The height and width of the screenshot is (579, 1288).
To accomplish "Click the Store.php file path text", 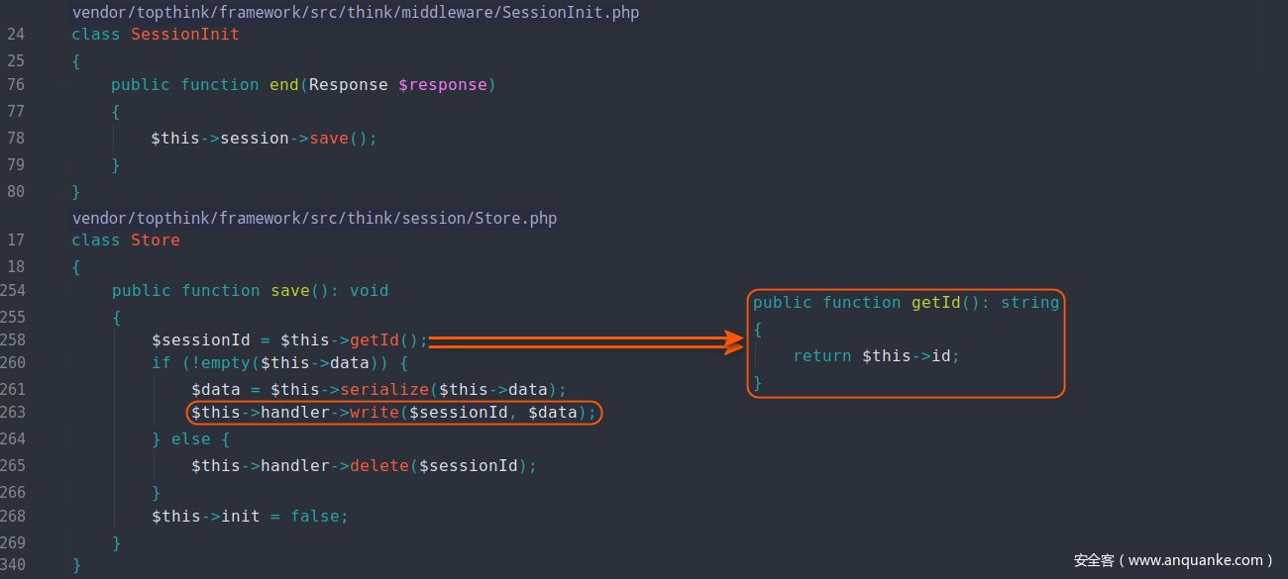I will coord(314,217).
